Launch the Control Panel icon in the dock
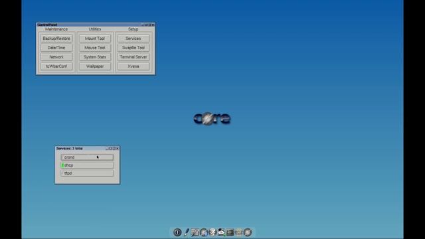This screenshot has width=425, height=239. 195,232
